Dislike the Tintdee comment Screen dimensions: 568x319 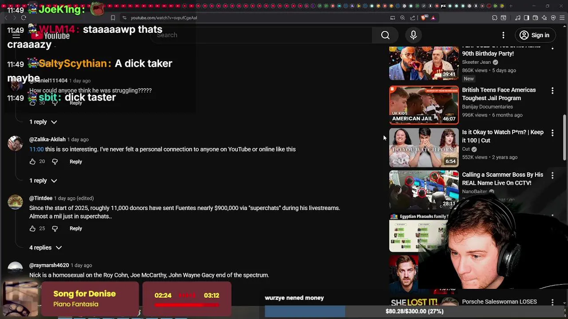pos(55,229)
